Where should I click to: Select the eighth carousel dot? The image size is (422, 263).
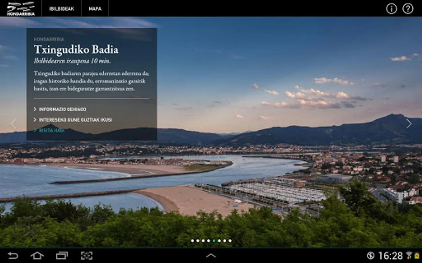click(x=230, y=241)
